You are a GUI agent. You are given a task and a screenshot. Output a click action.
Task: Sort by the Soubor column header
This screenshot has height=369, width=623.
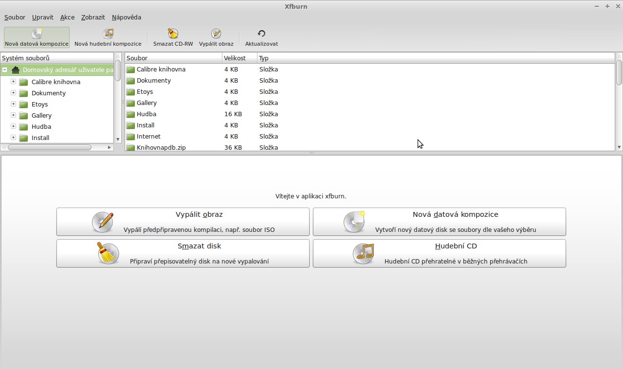click(x=174, y=58)
